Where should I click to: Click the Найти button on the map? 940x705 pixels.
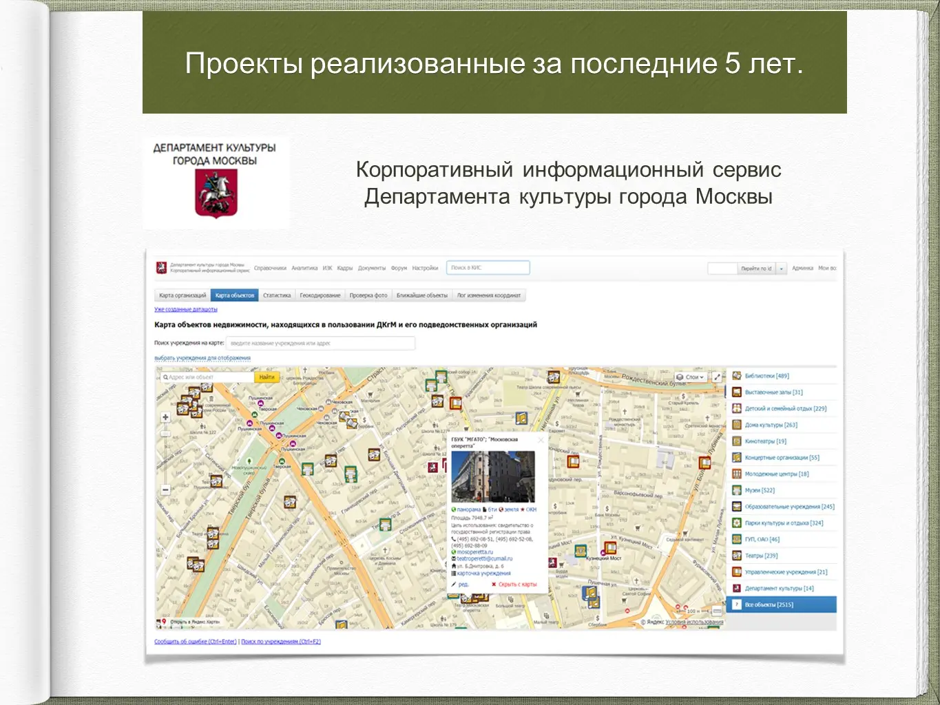(x=267, y=377)
